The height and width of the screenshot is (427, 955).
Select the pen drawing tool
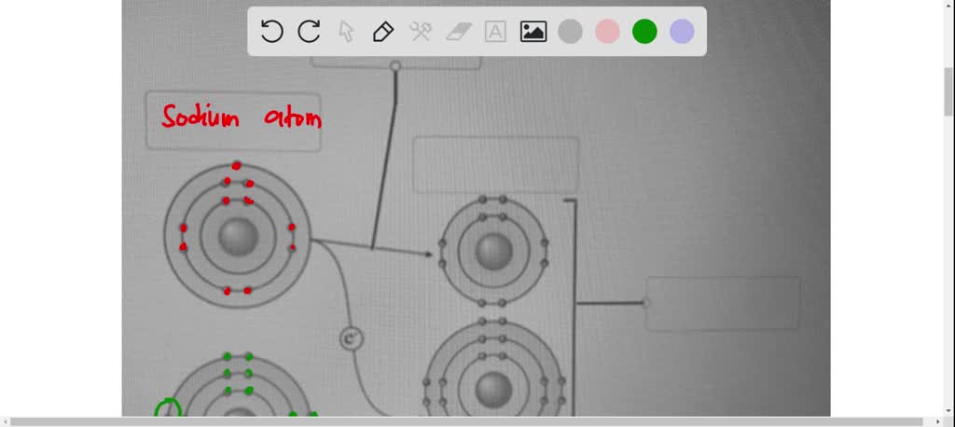tap(383, 31)
